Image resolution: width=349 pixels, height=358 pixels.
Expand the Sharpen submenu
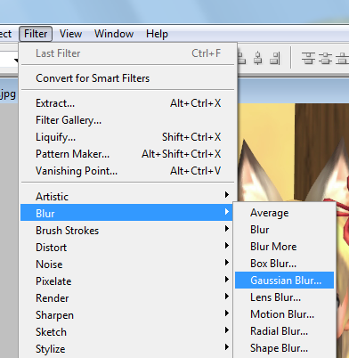pyautogui.click(x=127, y=315)
